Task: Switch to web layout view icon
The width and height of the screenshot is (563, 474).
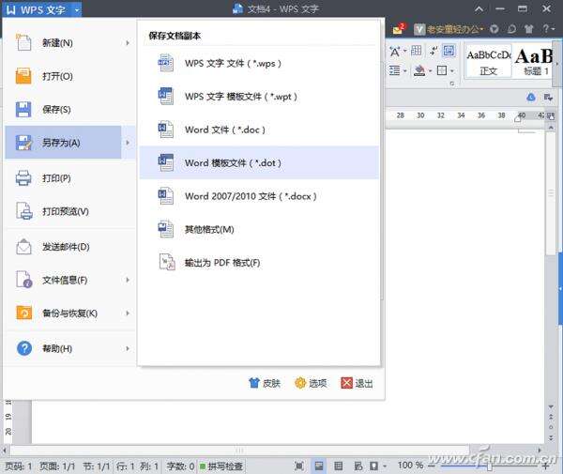Action: tap(358, 466)
